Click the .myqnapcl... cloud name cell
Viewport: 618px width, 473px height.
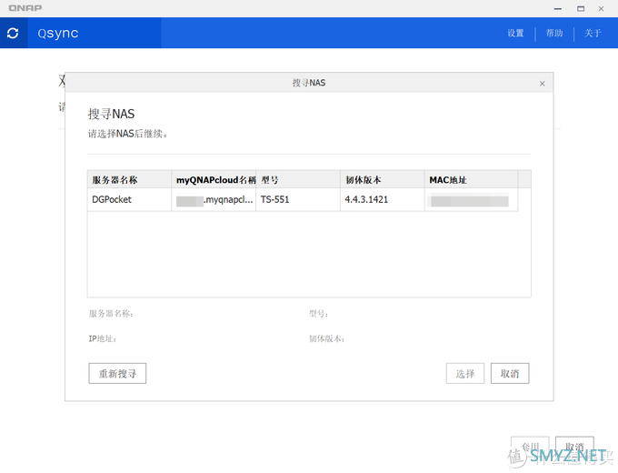(x=214, y=199)
